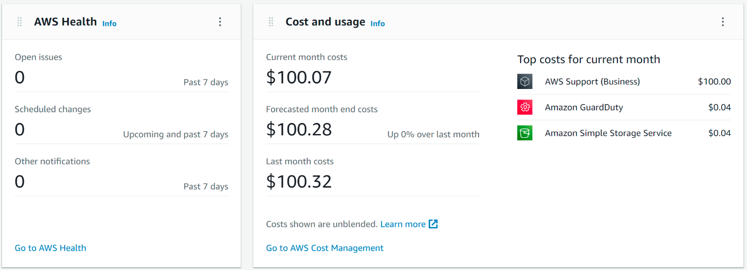747x270 pixels.
Task: Click the Amazon GuardDuty service icon
Action: click(525, 107)
